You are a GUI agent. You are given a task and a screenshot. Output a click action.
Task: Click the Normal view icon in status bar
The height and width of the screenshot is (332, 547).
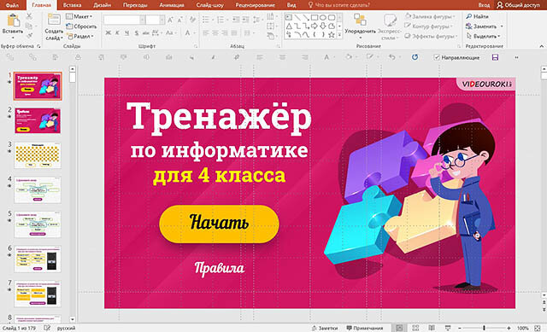pos(399,328)
